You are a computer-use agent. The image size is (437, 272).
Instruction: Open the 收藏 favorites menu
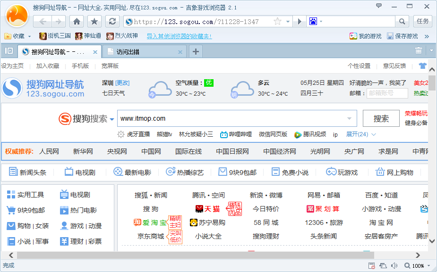tap(17, 36)
